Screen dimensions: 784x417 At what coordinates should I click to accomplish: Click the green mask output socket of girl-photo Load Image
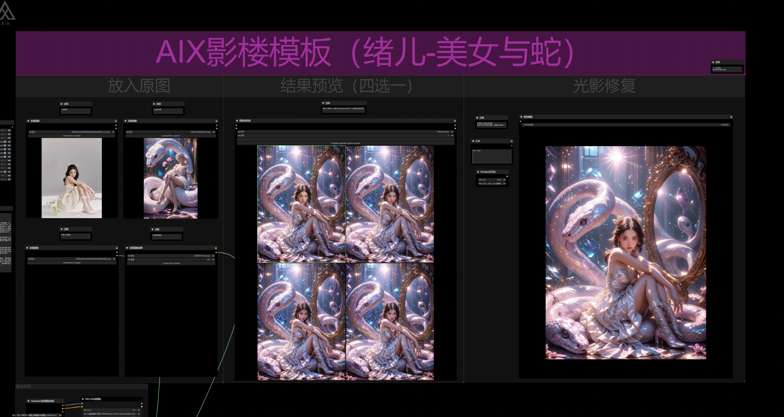point(116,128)
